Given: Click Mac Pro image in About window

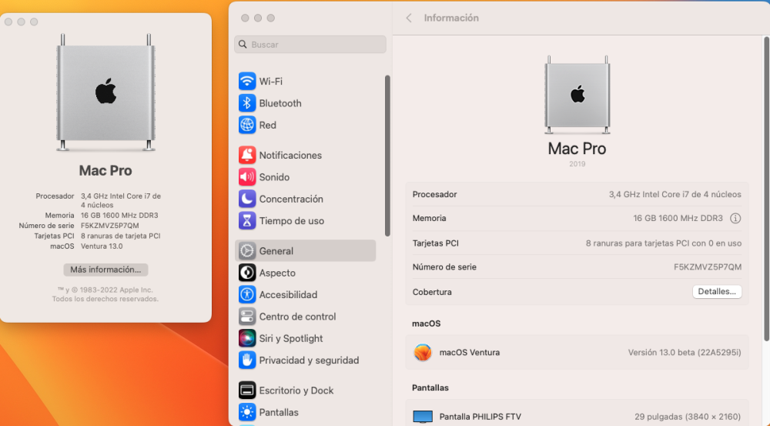Looking at the screenshot, I should coord(105,92).
